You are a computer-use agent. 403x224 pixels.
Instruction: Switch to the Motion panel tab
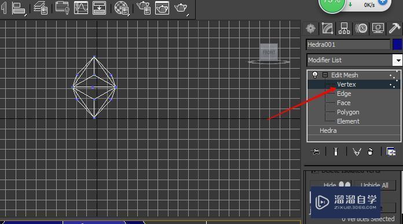pyautogui.click(x=361, y=28)
